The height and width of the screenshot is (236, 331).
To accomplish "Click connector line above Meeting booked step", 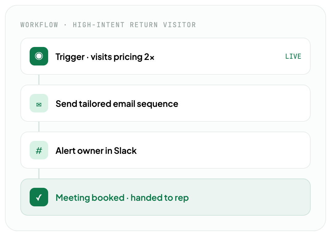I will (39, 174).
